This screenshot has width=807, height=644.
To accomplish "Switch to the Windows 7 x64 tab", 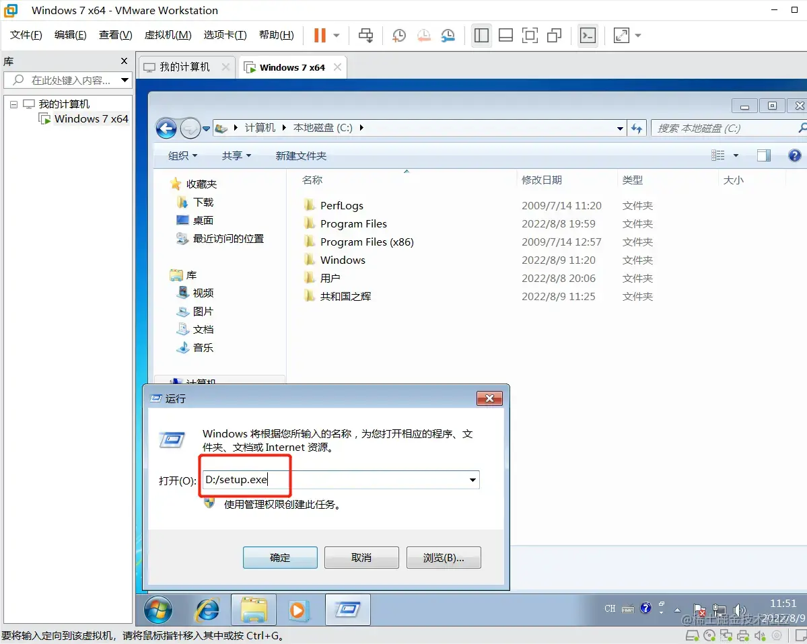I will [292, 67].
